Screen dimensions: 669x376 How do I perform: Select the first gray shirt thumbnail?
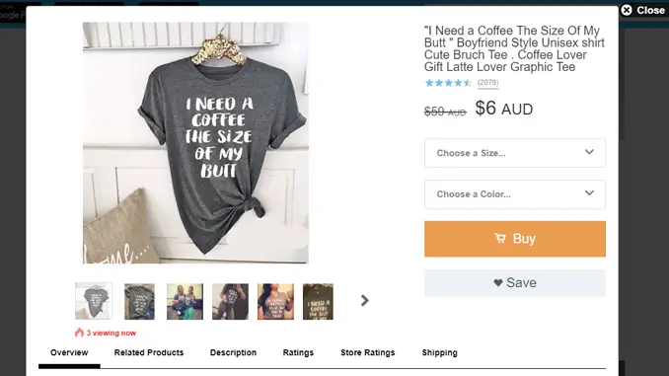[x=94, y=301]
